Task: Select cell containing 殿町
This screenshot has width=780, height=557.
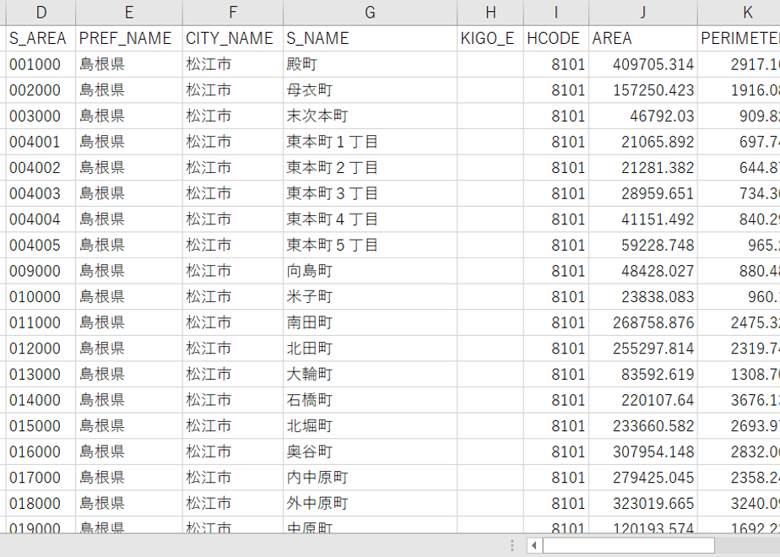Action: point(370,64)
